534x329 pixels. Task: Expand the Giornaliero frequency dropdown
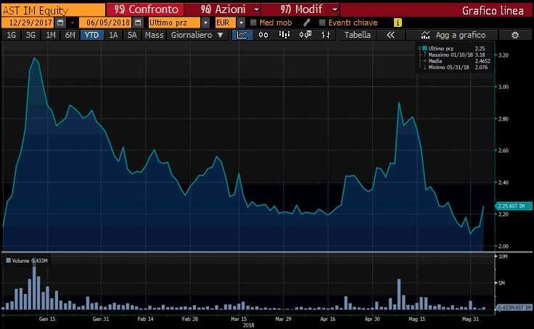[x=197, y=35]
